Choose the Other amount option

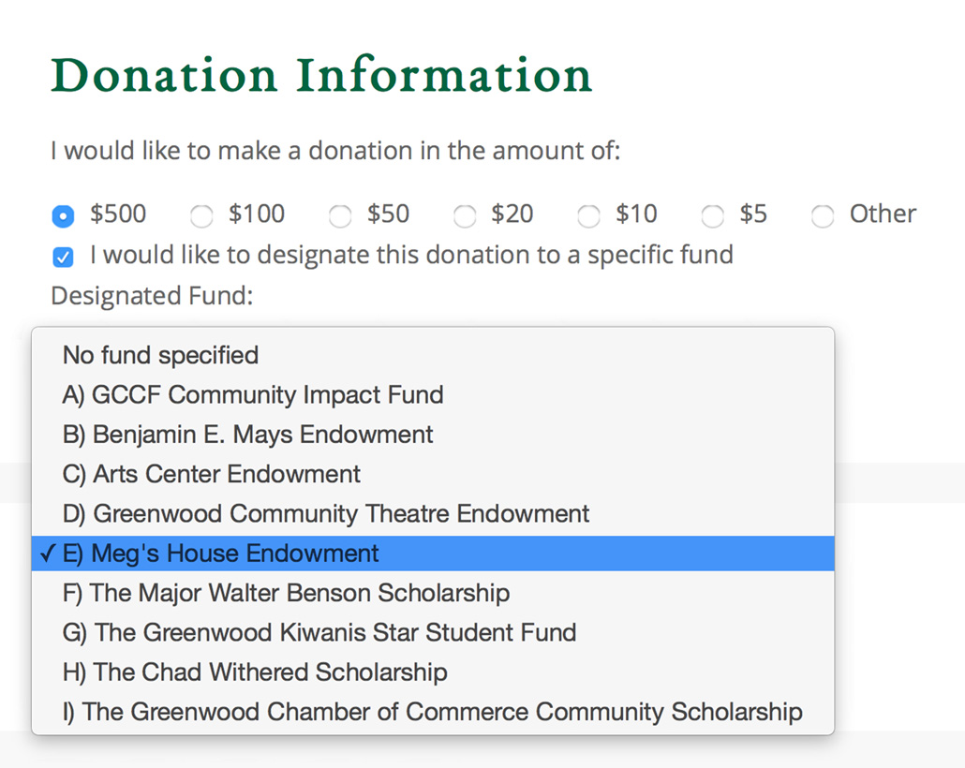[x=823, y=216]
